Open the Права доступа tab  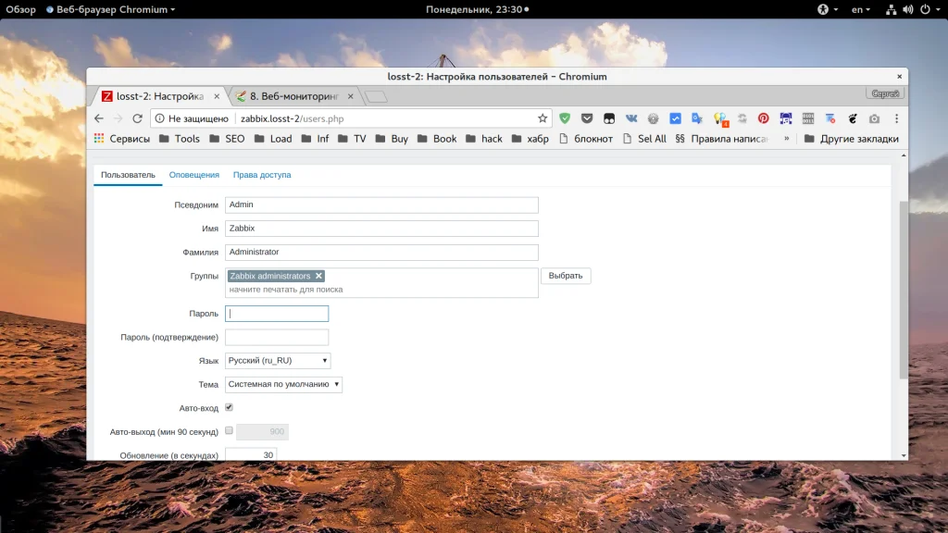(261, 175)
